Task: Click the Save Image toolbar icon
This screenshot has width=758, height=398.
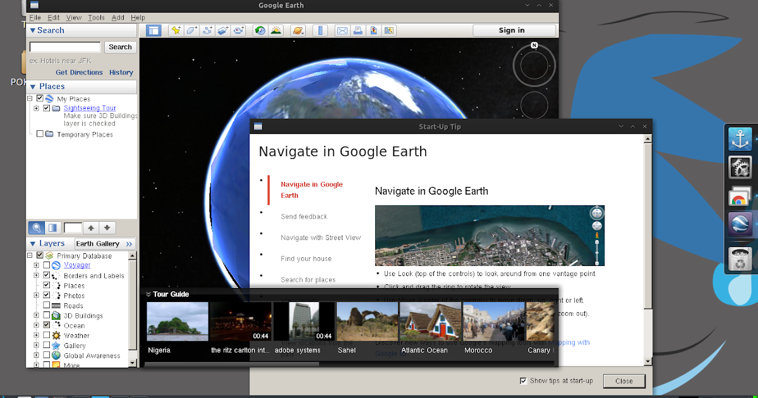Action: [x=373, y=30]
